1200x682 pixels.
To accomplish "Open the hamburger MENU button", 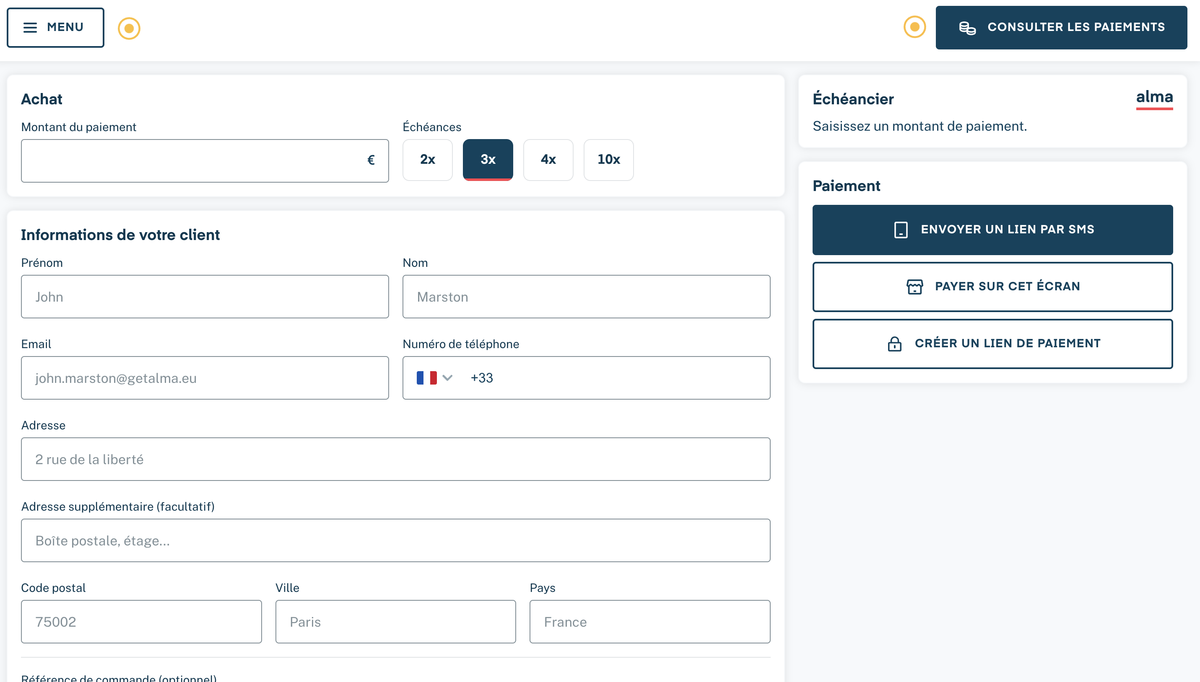I will tap(55, 27).
